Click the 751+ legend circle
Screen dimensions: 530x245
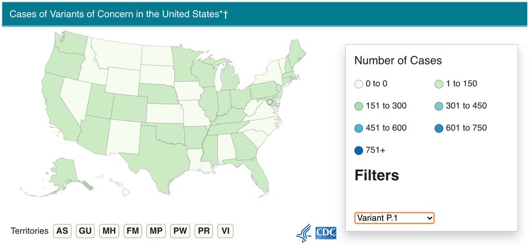[x=359, y=150]
